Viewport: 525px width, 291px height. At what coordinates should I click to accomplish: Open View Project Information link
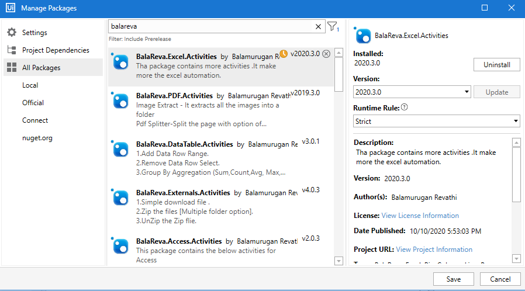click(x=434, y=250)
